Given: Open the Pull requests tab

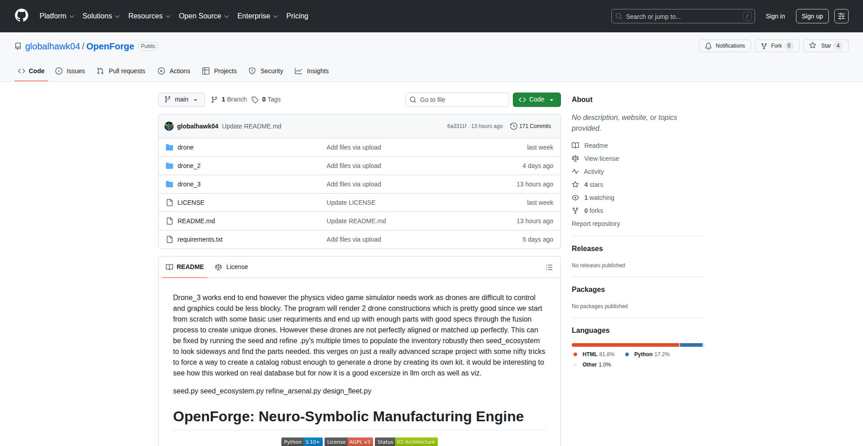Looking at the screenshot, I should coord(120,71).
